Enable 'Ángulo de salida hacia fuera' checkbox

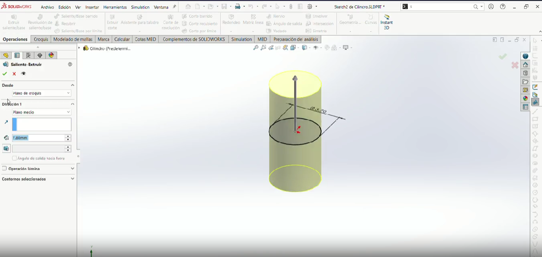(x=14, y=159)
